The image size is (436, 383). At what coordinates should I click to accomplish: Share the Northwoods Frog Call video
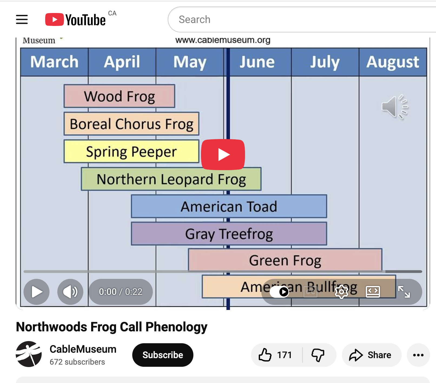371,355
